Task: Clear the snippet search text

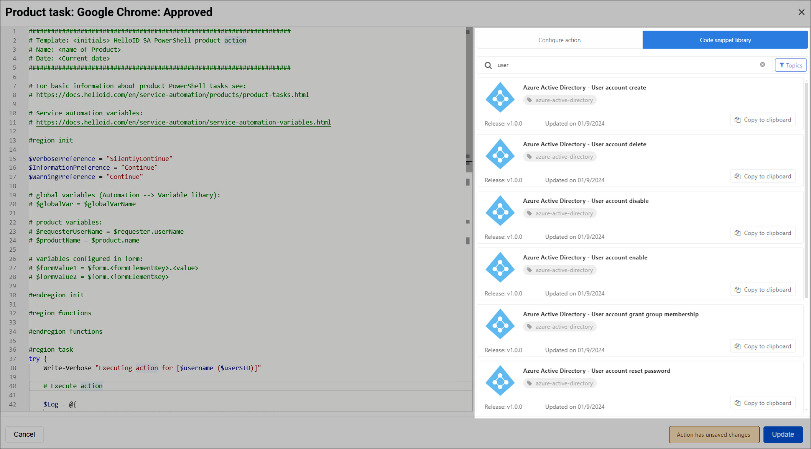Action: [x=762, y=65]
